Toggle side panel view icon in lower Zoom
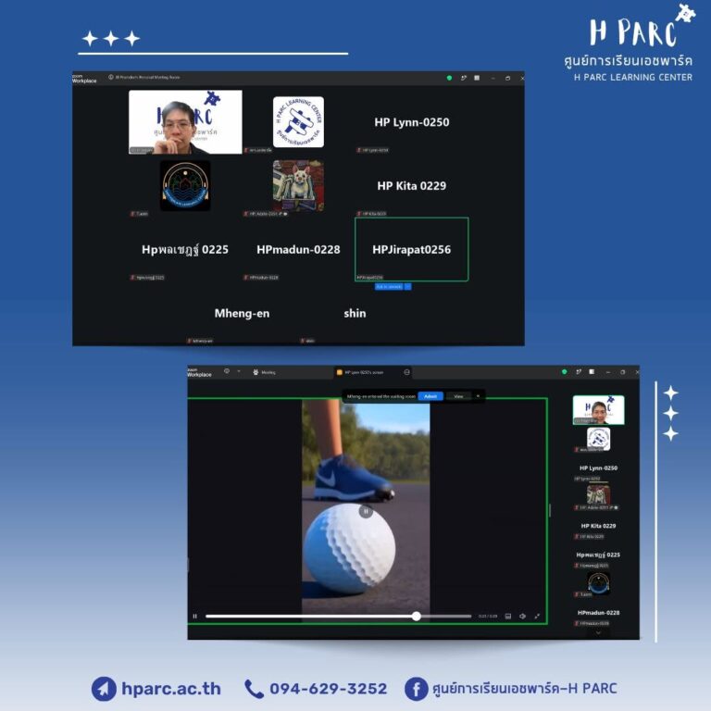 [592, 372]
